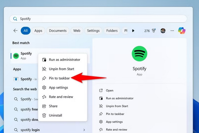Click App settings in the right pane
The width and height of the screenshot is (199, 133).
coord(114,122)
